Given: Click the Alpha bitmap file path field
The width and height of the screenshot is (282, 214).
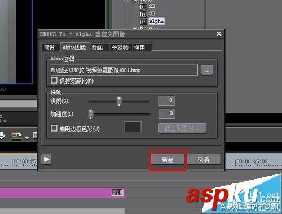Looking at the screenshot, I should 124,70.
